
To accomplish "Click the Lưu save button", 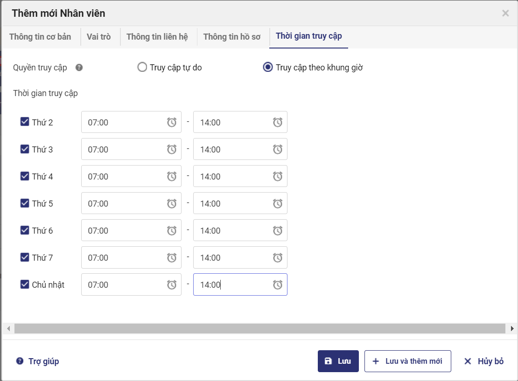I will pos(338,361).
